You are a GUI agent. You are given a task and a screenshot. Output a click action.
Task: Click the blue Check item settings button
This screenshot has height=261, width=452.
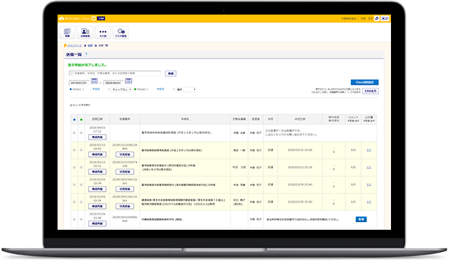[365, 83]
